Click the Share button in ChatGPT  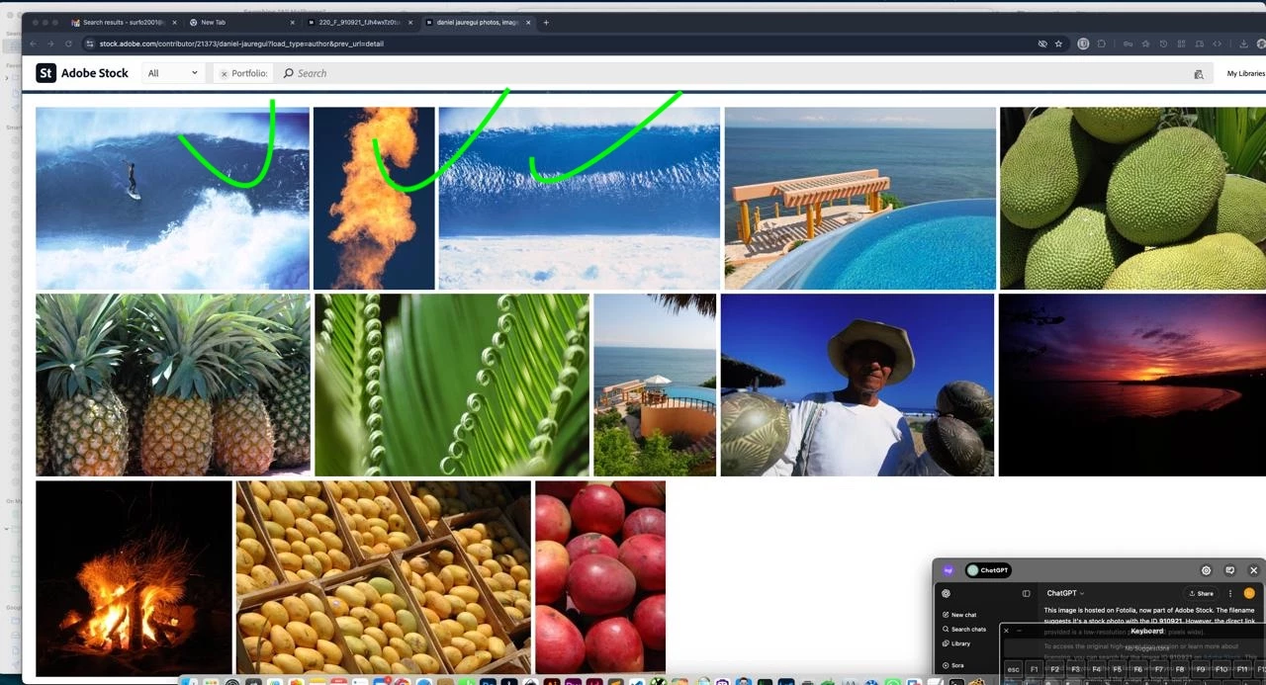pyautogui.click(x=1201, y=593)
